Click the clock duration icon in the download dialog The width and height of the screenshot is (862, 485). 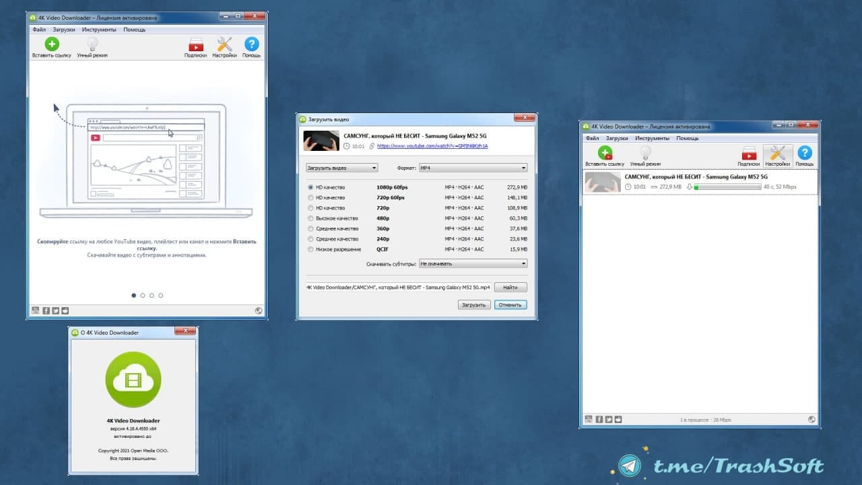[x=347, y=146]
